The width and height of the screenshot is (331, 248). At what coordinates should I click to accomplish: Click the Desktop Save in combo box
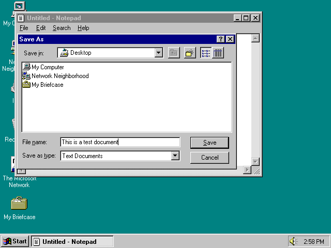110,53
